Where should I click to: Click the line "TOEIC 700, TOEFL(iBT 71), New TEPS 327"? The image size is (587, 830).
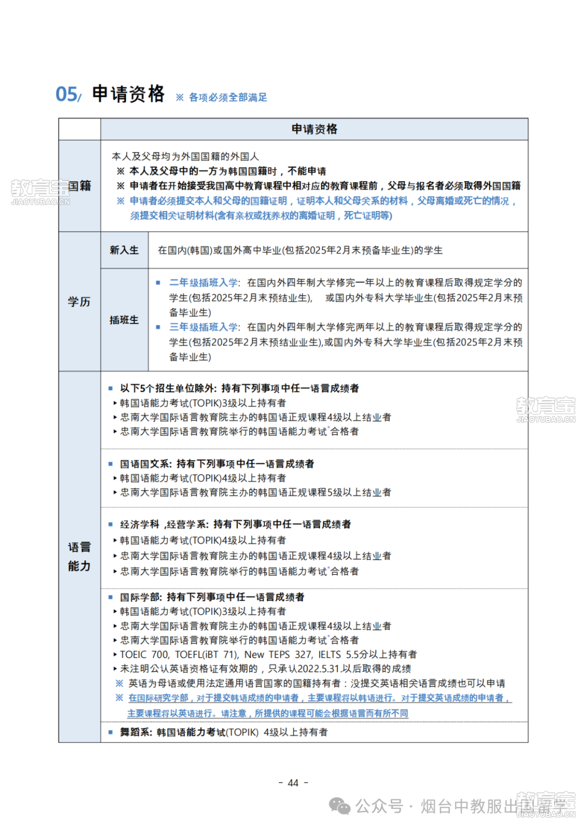point(268,654)
